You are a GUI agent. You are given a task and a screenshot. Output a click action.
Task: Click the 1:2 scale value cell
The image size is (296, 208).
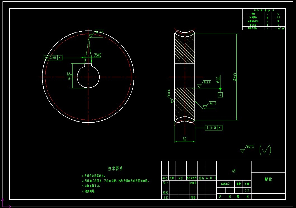click(247, 190)
